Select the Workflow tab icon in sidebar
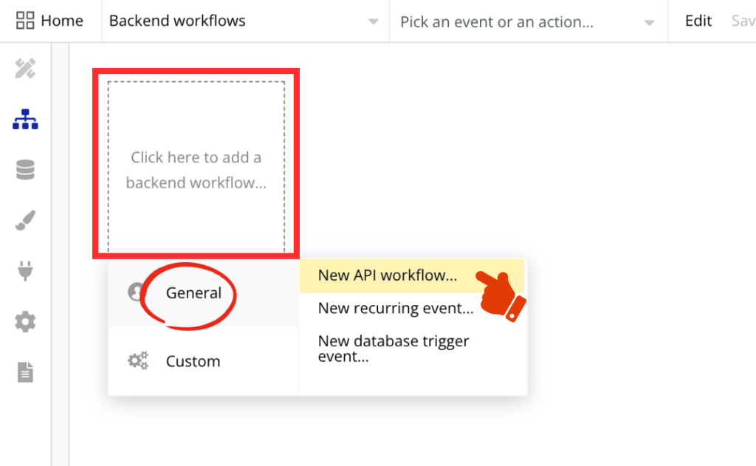 pyautogui.click(x=25, y=119)
